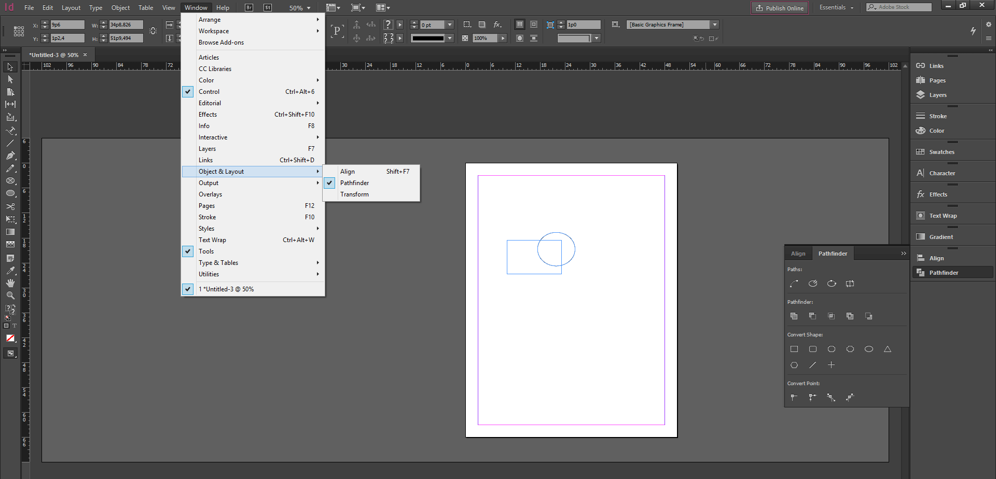Select the Pen tool in the toolbar
996x479 pixels.
10,156
